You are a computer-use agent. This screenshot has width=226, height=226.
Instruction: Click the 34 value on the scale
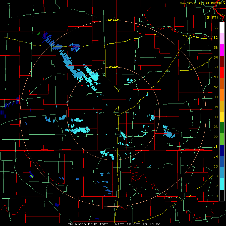click(216, 107)
